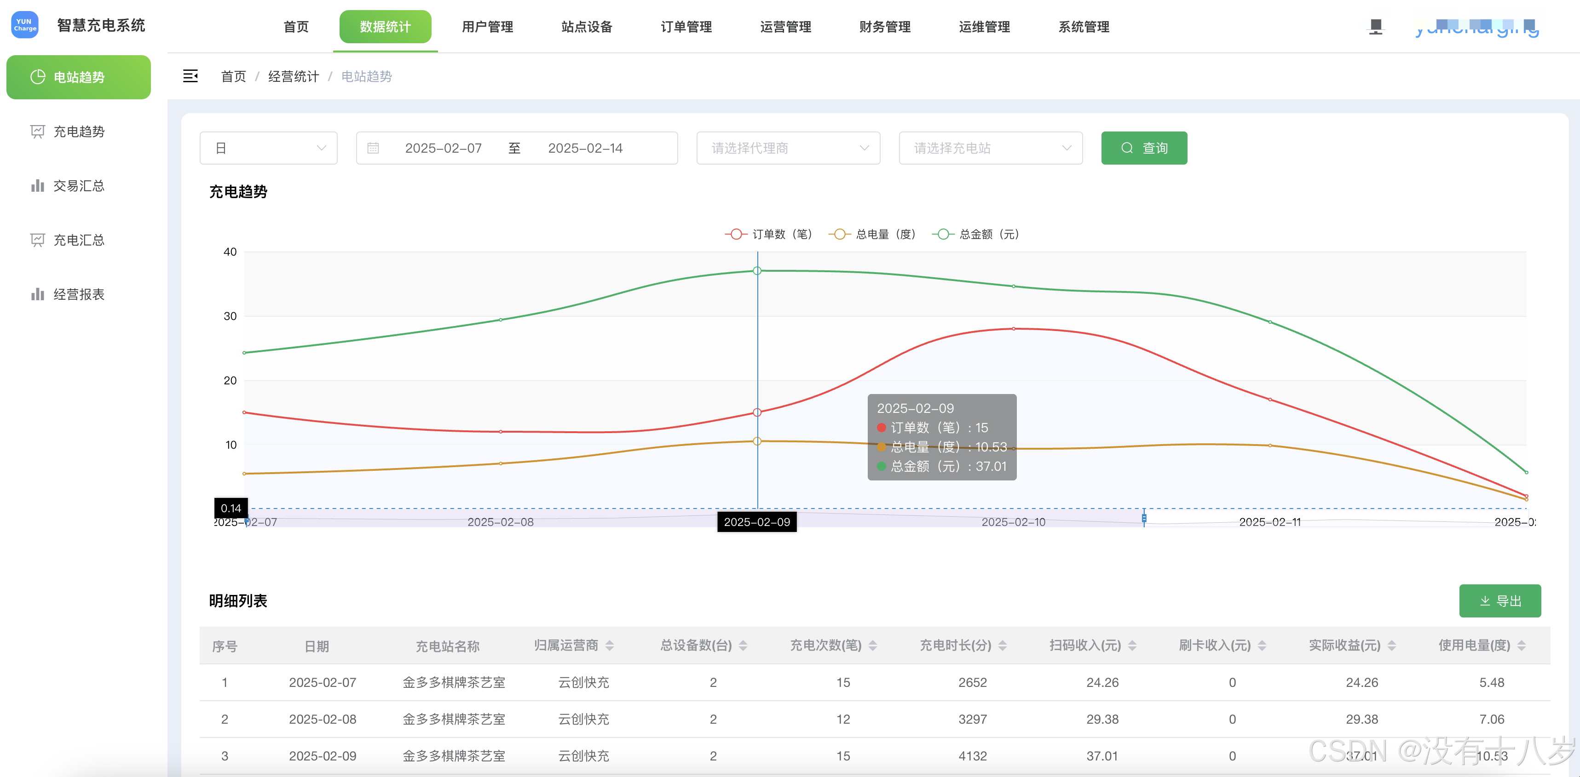Toggle 订单数（笔）legend series
This screenshot has height=777, width=1580.
tap(768, 234)
